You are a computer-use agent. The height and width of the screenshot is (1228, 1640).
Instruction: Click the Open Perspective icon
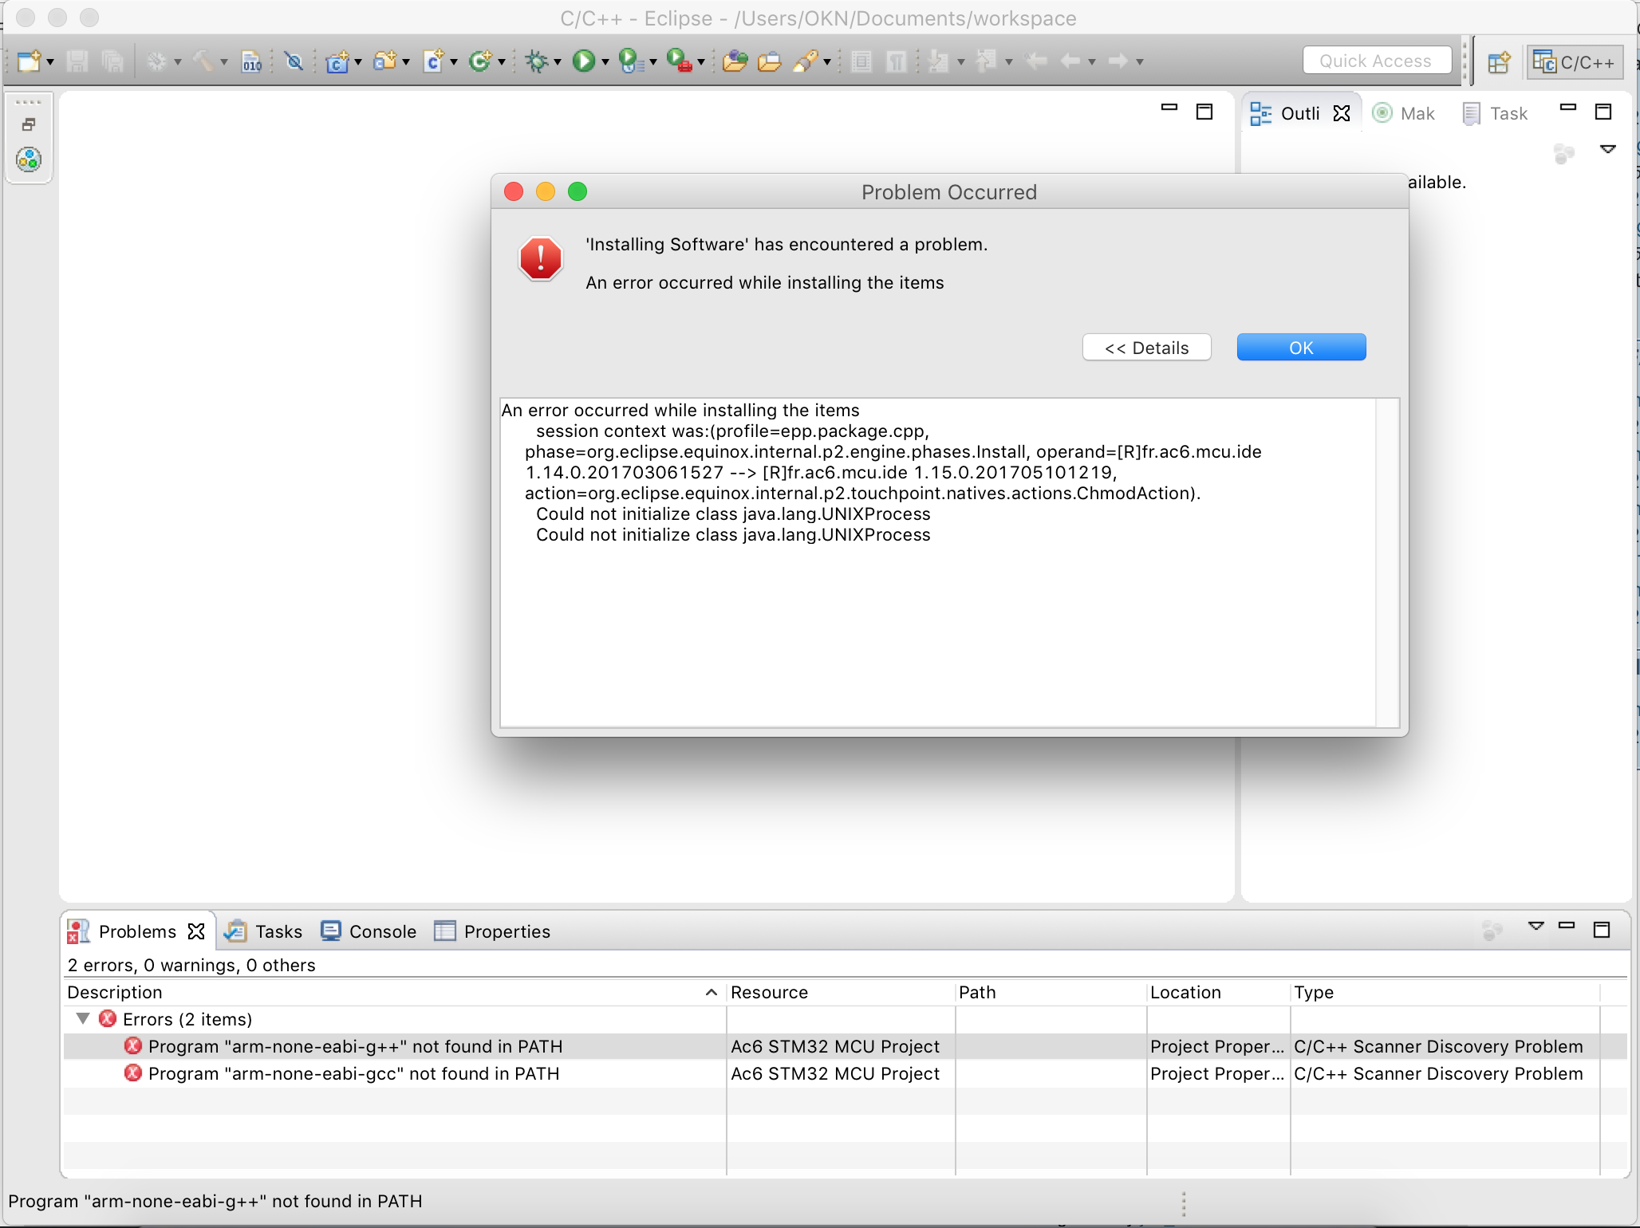tap(1499, 62)
